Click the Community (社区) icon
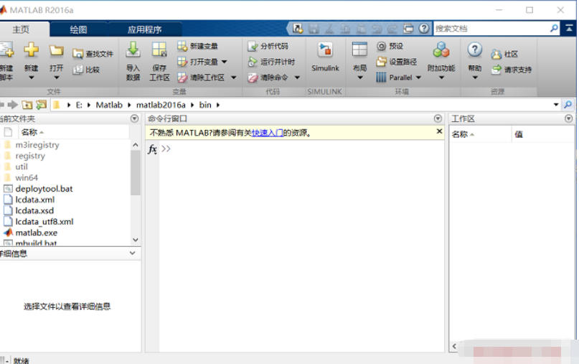 [x=496, y=54]
